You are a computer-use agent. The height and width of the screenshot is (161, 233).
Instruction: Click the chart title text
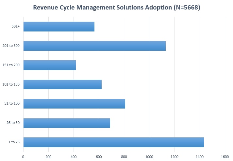(x=116, y=8)
